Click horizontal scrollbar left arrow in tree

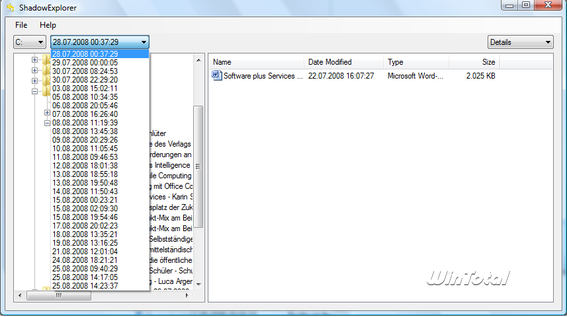[21, 296]
